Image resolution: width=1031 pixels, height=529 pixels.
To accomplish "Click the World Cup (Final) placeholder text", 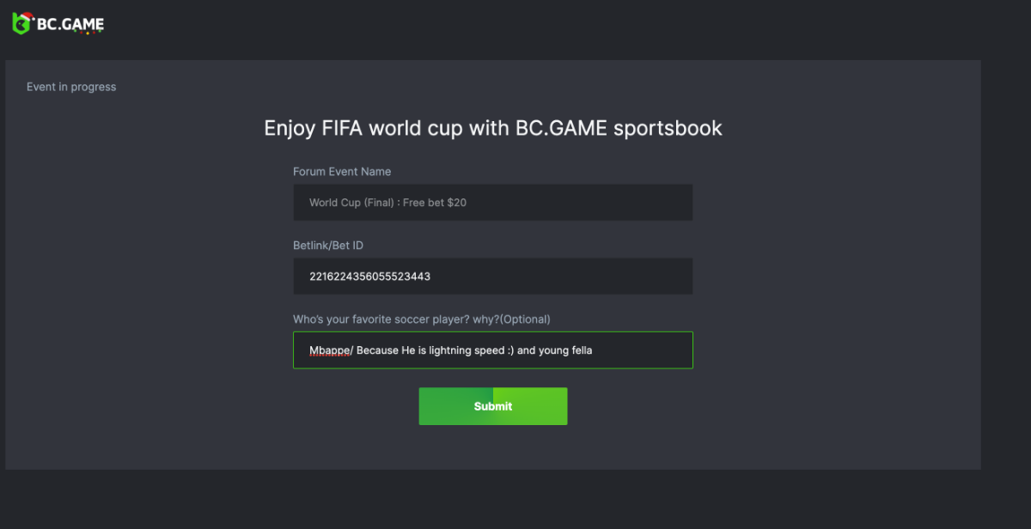I will tap(352, 203).
